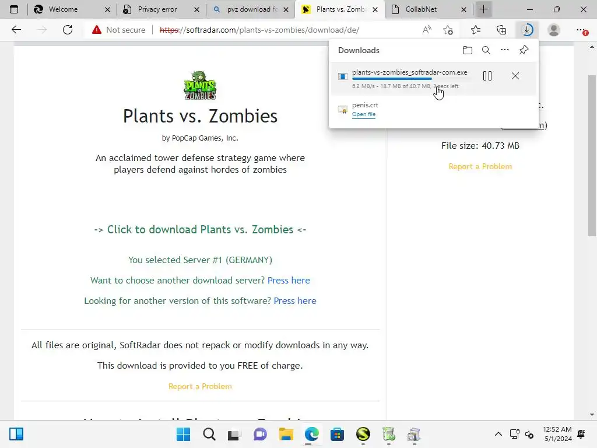This screenshot has width=597, height=448.
Task: Open Microsoft Store from taskbar
Action: click(338, 434)
